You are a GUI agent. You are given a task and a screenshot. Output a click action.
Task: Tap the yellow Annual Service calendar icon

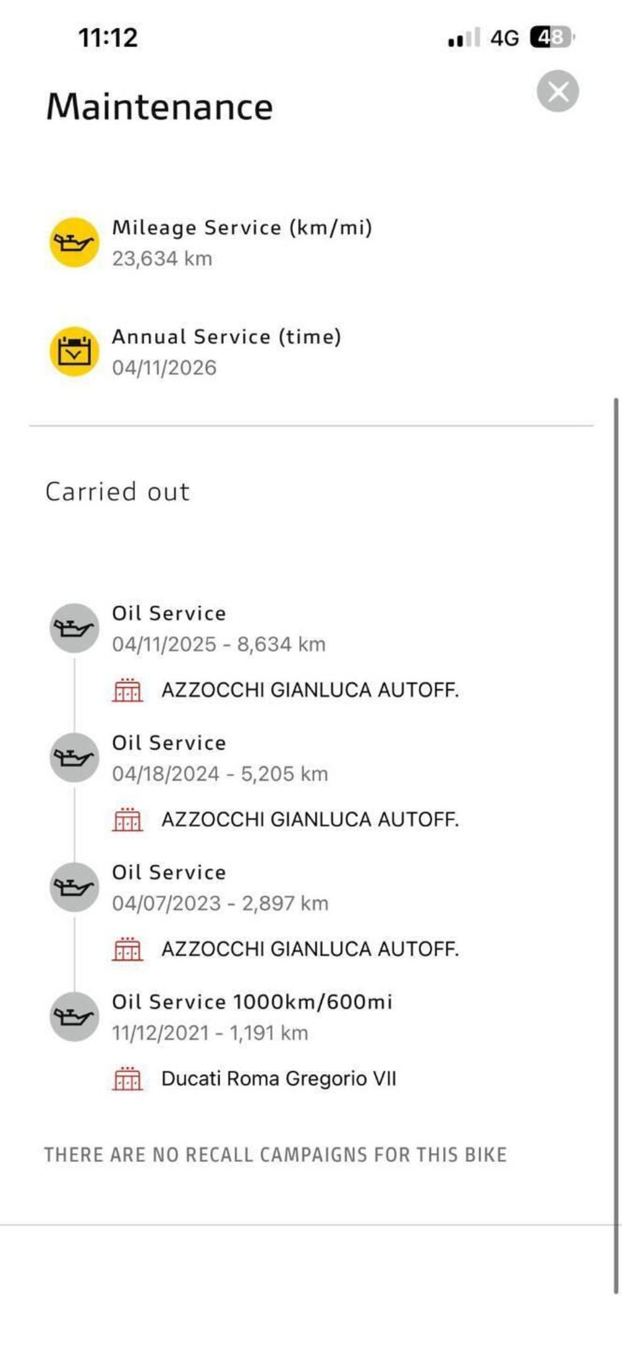(x=74, y=352)
